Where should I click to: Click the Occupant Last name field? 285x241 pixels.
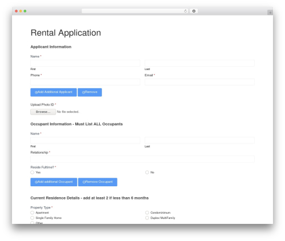point(199,141)
